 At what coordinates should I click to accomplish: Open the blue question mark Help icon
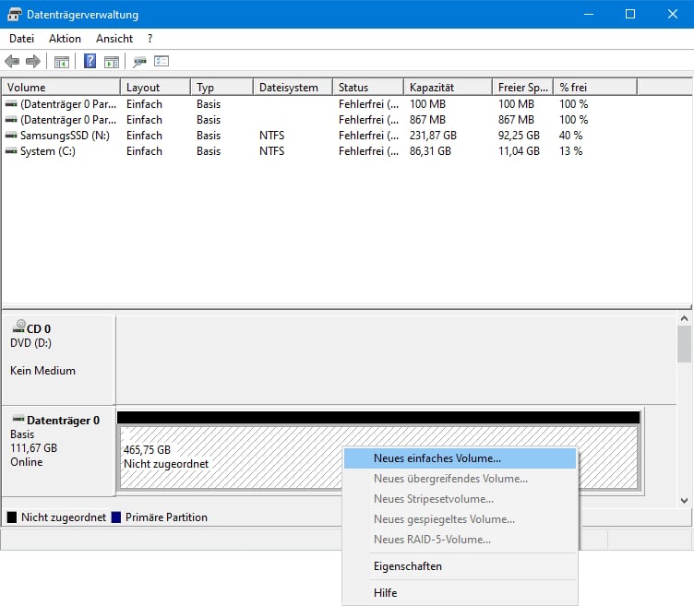90,61
